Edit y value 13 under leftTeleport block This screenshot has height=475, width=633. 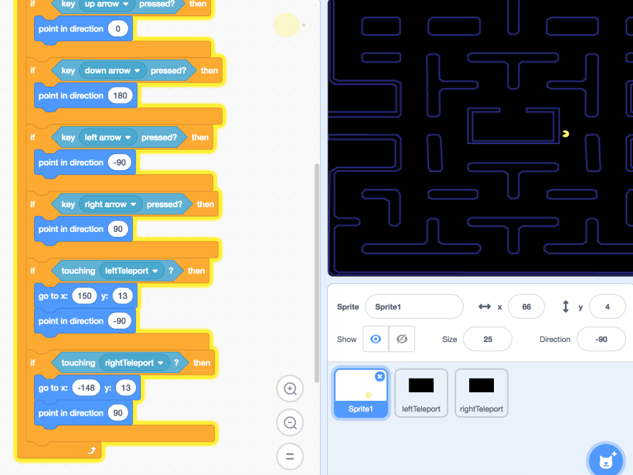[x=122, y=296]
